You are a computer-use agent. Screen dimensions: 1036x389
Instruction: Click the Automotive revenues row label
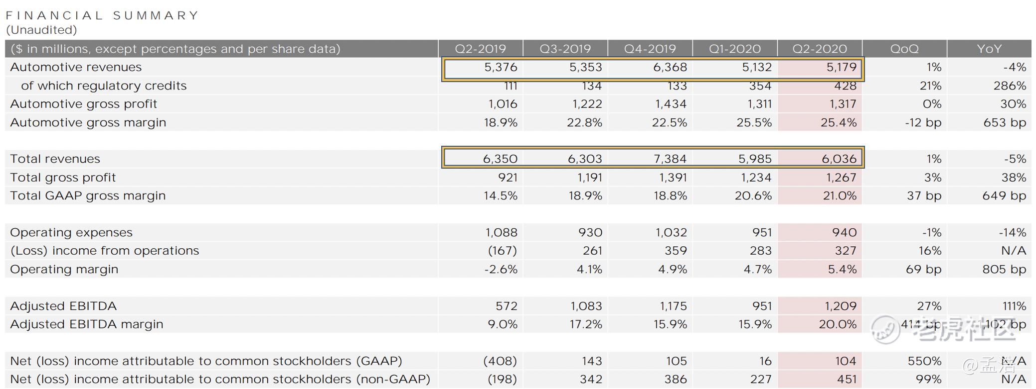76,67
